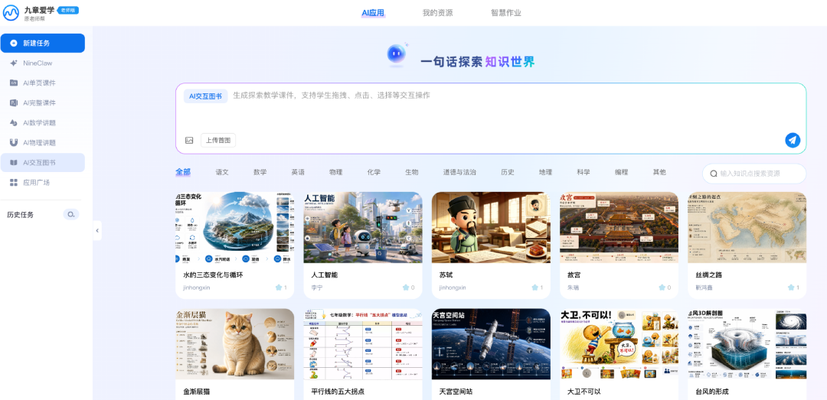The width and height of the screenshot is (827, 400).
Task: Click the prompt text input area
Action: point(491,109)
